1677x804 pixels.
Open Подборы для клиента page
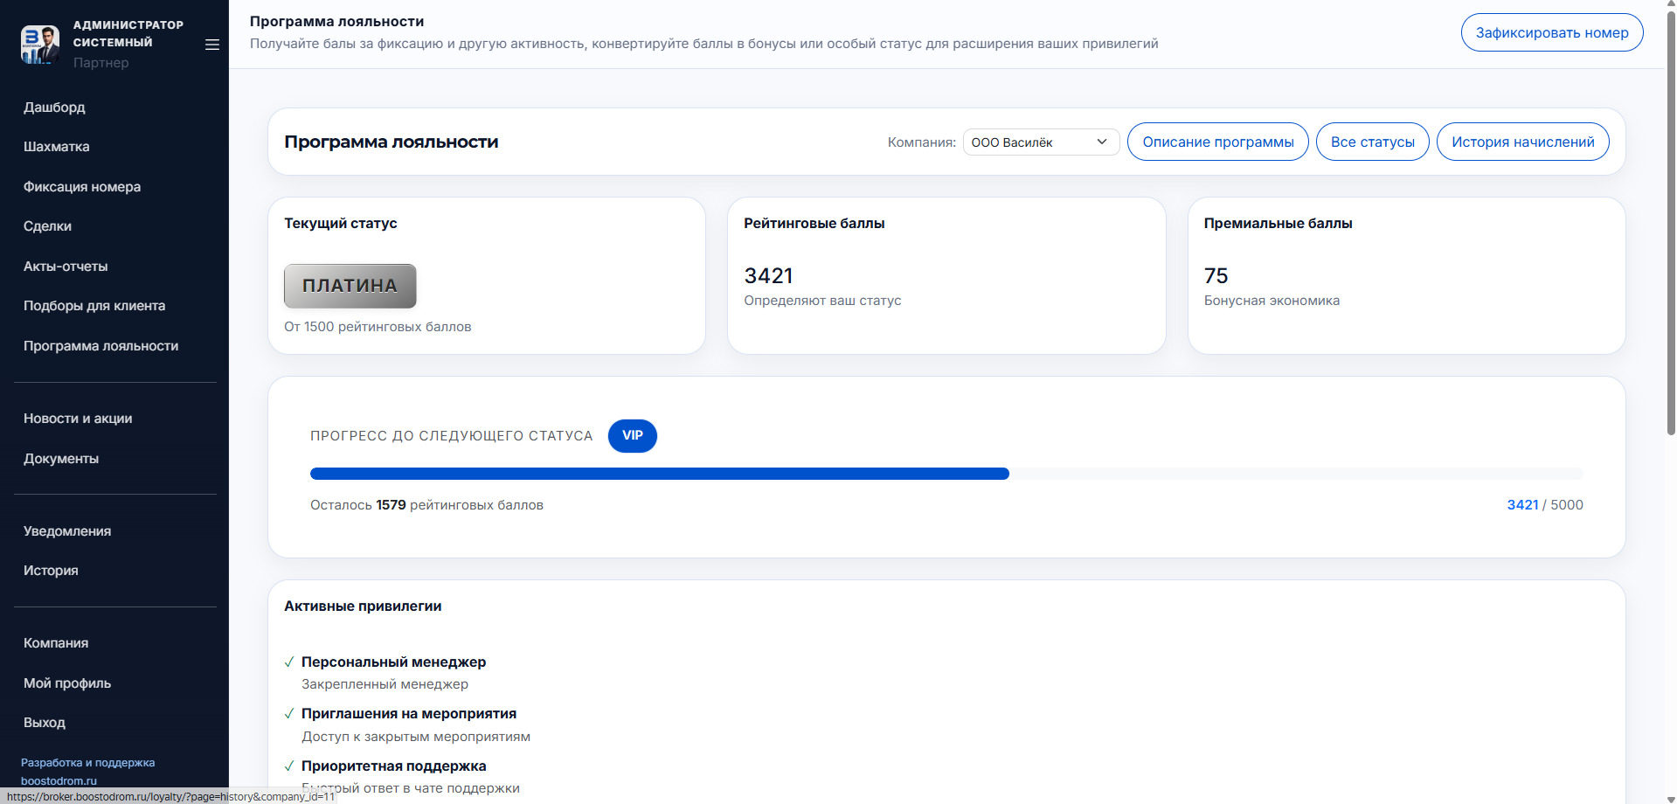coord(94,306)
